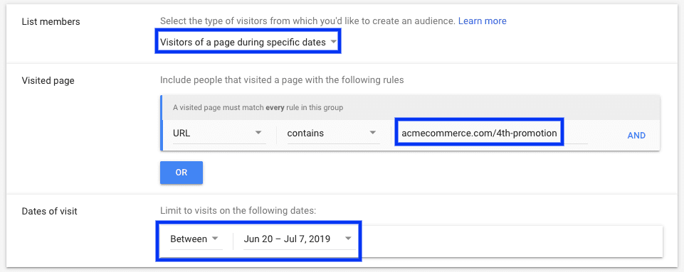684x272 pixels.
Task: Click the Include people that visited a page description
Action: (282, 80)
